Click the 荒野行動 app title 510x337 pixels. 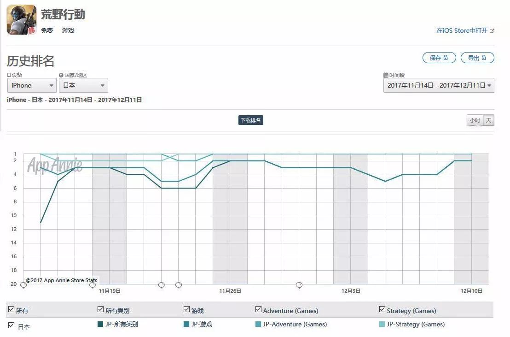click(x=63, y=14)
